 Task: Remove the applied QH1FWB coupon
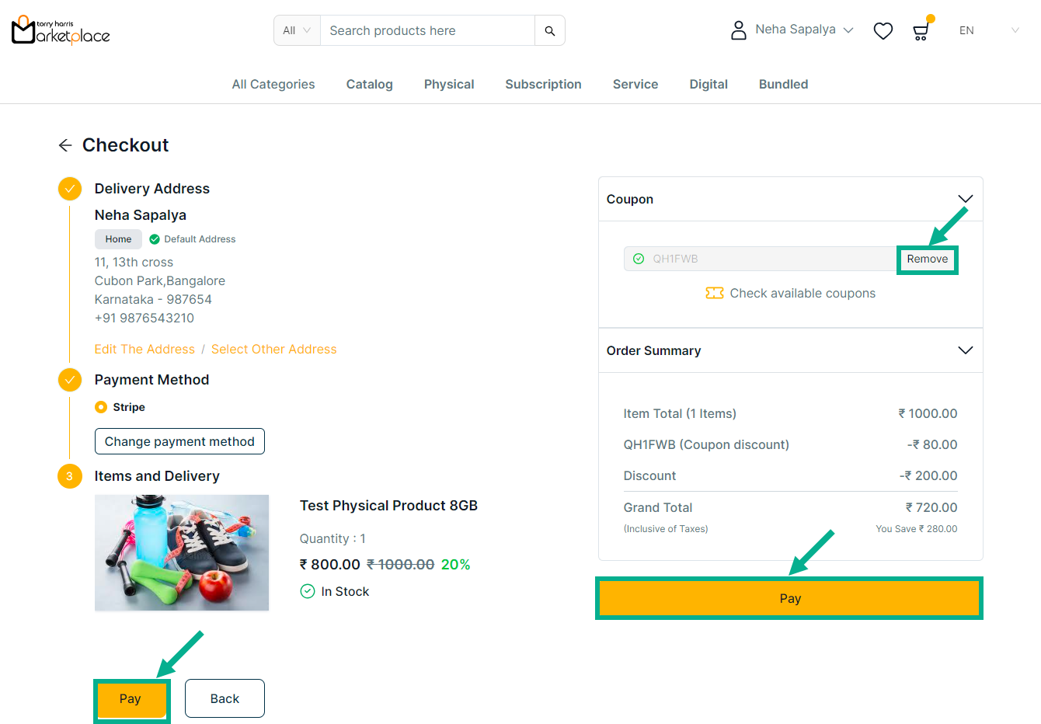click(x=927, y=259)
